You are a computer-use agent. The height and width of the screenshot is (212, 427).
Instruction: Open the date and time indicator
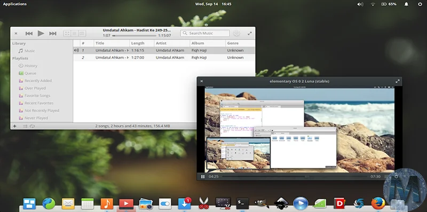(x=213, y=4)
